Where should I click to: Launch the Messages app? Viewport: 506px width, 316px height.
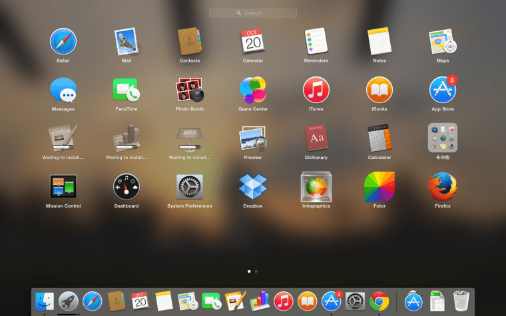(63, 90)
